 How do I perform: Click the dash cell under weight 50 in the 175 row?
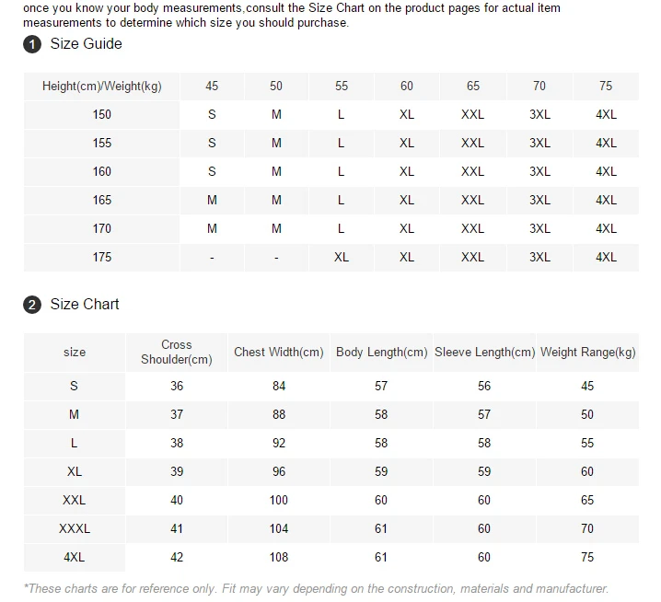pyautogui.click(x=276, y=258)
